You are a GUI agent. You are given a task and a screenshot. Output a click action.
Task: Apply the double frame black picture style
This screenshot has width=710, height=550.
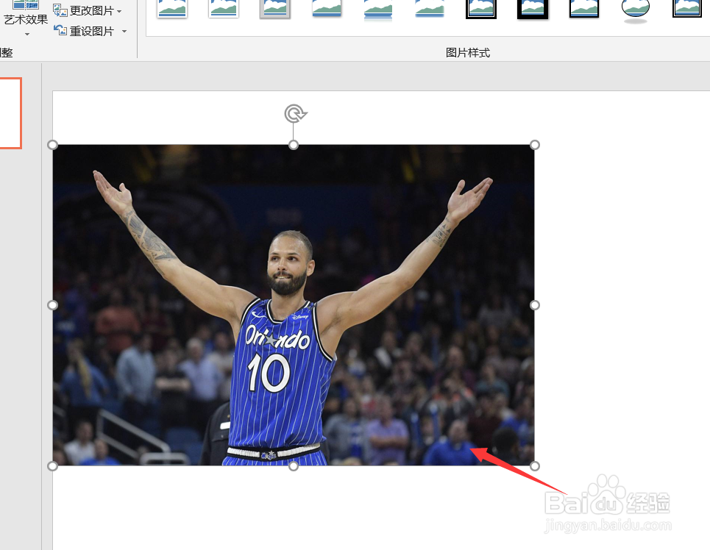tap(481, 9)
